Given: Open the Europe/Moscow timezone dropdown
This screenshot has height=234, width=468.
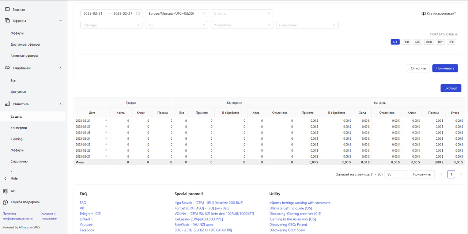Looking at the screenshot, I should click(177, 14).
